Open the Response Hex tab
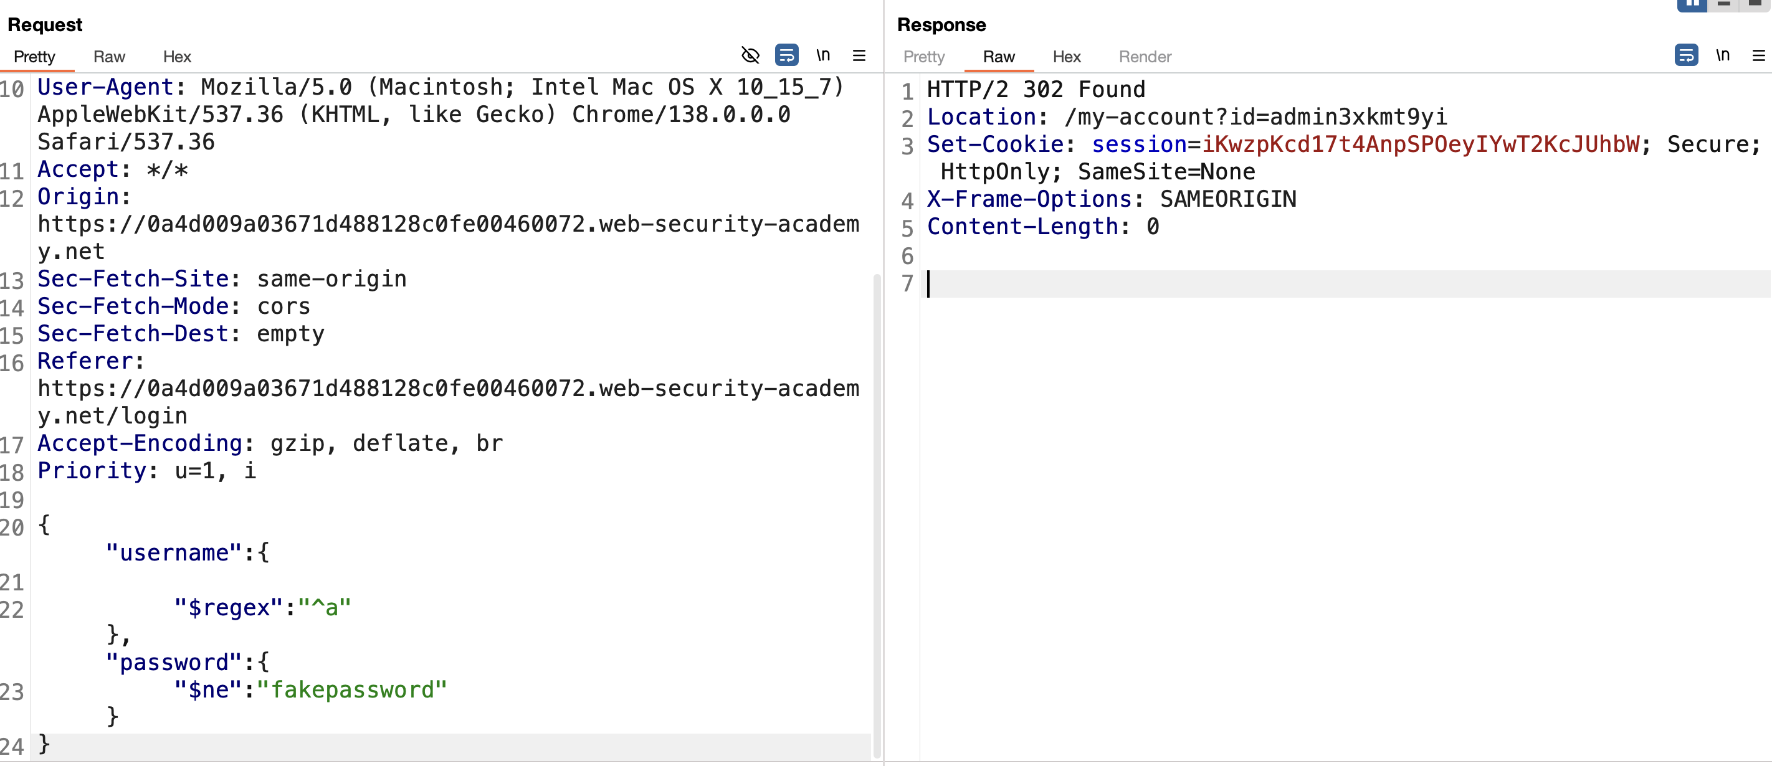The width and height of the screenshot is (1772, 766). pyautogui.click(x=1066, y=57)
